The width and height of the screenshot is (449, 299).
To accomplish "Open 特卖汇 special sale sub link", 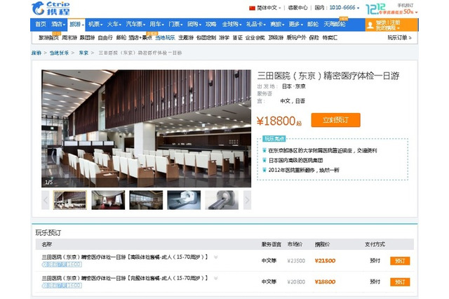I will coord(330,37).
